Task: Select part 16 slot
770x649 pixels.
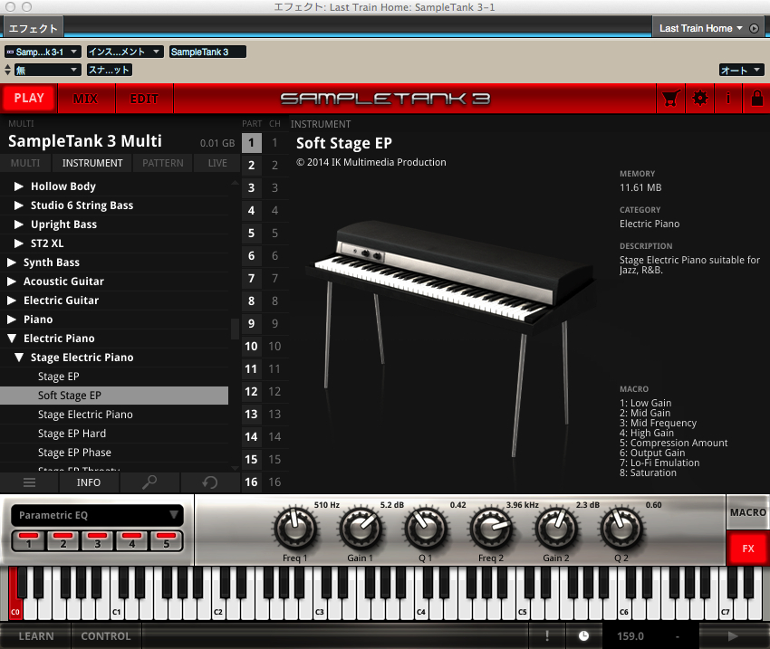Action: [252, 482]
